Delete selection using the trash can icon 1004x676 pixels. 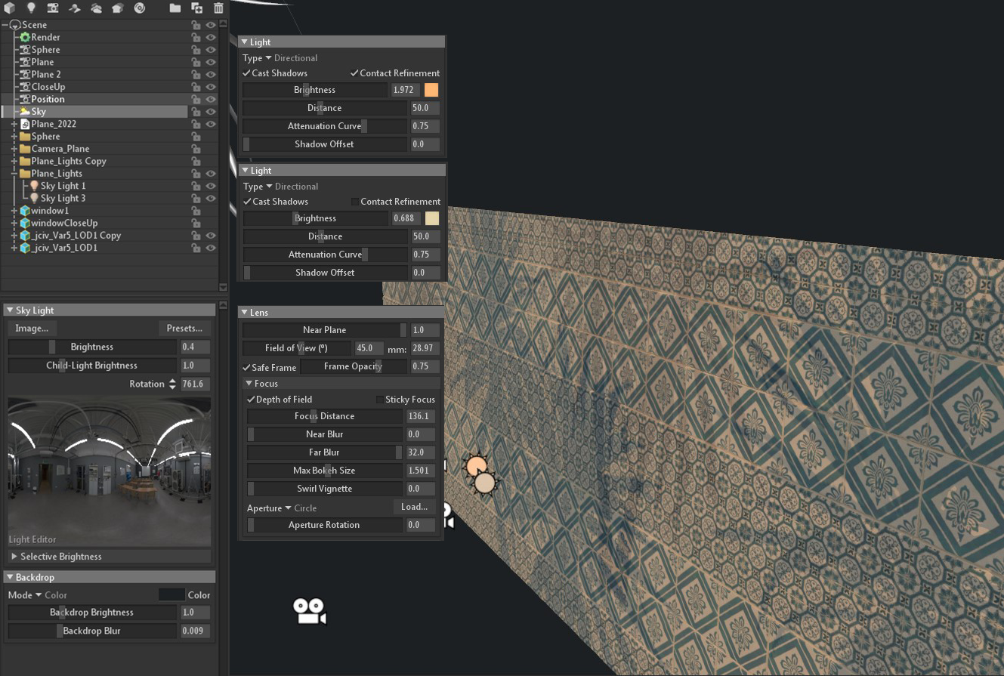(218, 9)
